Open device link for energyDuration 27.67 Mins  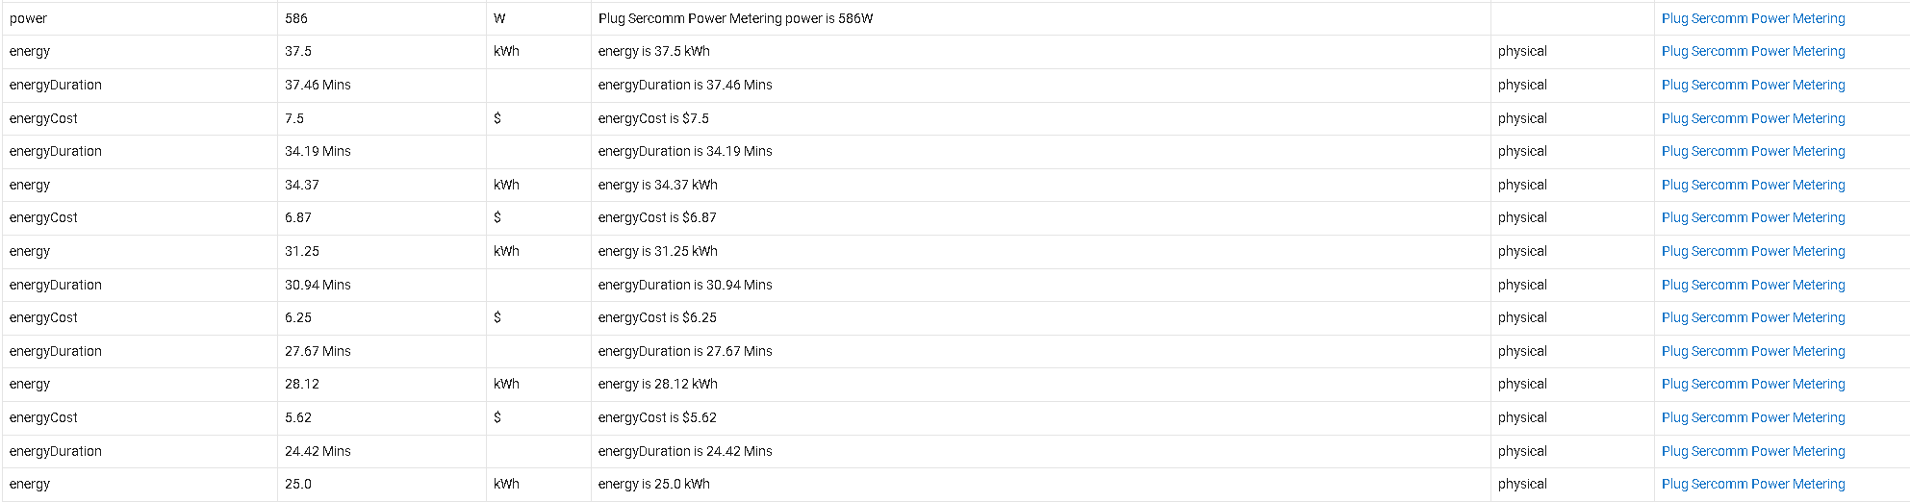coord(1752,351)
